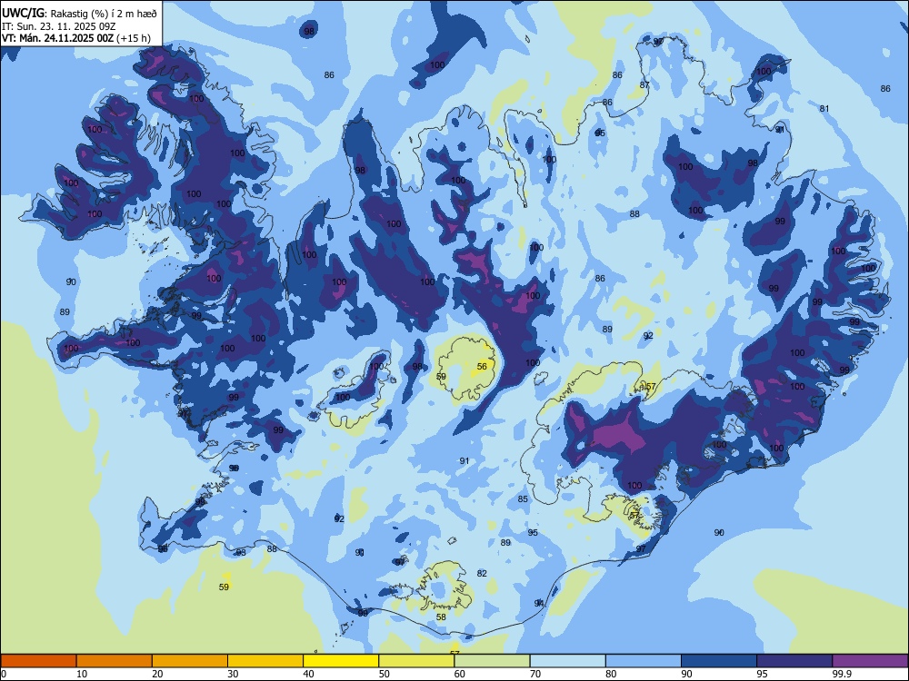Click the 95–99.9 navy legend swatch
Viewport: 909px width, 681px height.
(x=794, y=661)
